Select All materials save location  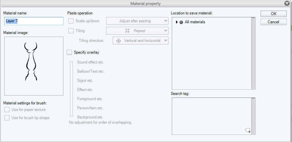pyautogui.click(x=195, y=22)
